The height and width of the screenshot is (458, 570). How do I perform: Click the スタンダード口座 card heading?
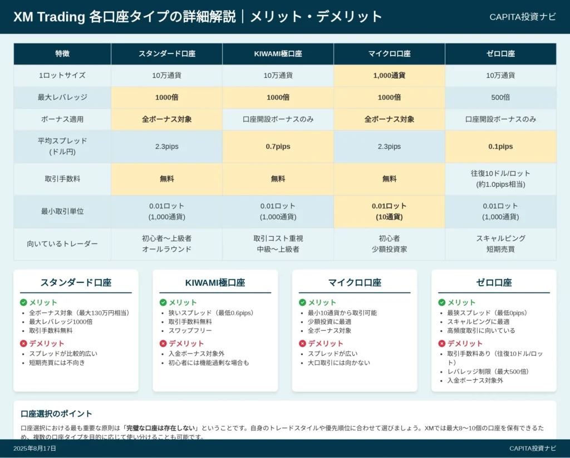click(76, 282)
